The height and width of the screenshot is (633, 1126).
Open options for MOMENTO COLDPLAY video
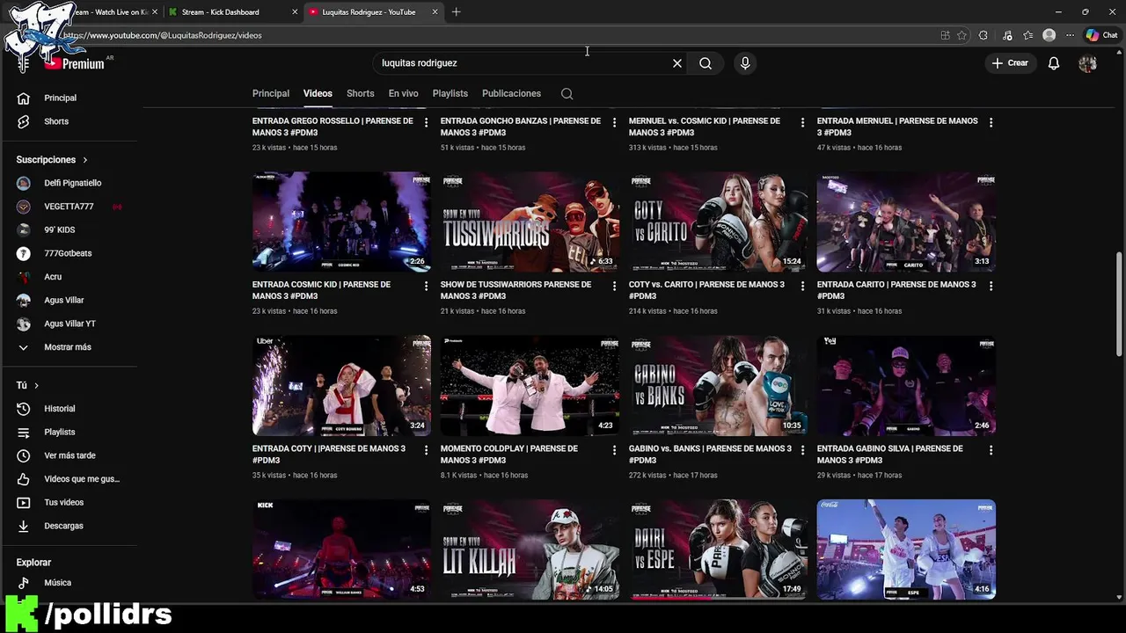[x=614, y=449]
